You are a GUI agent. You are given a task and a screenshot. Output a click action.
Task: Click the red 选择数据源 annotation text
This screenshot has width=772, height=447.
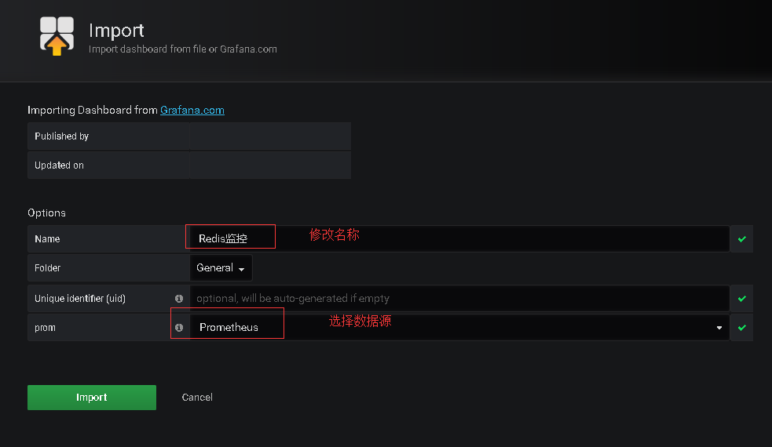[x=360, y=321]
